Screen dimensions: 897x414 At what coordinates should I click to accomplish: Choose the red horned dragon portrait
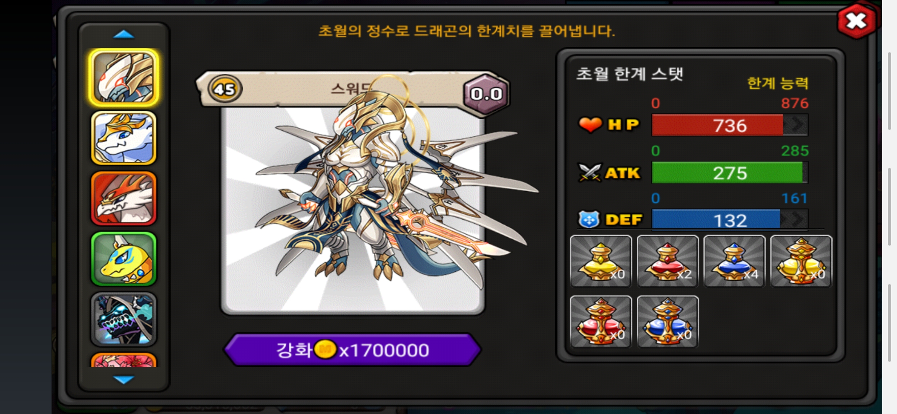(x=123, y=199)
